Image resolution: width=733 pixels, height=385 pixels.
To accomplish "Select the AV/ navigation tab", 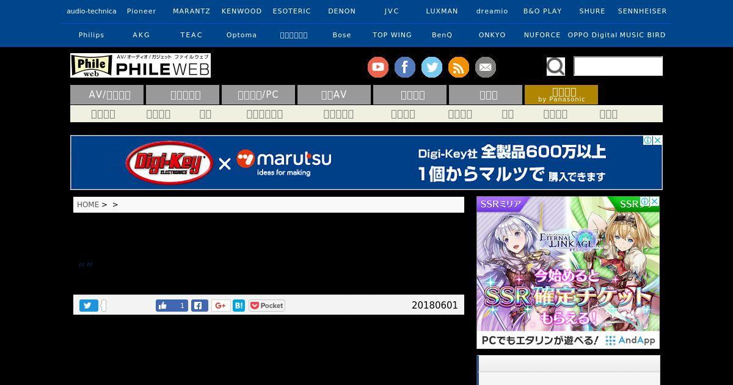I will pos(107,95).
